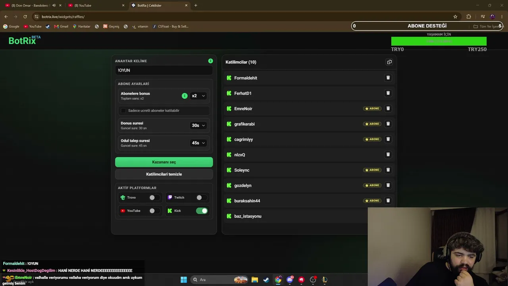
Task: Enable the Twitch platform toggle
Action: pyautogui.click(x=201, y=197)
